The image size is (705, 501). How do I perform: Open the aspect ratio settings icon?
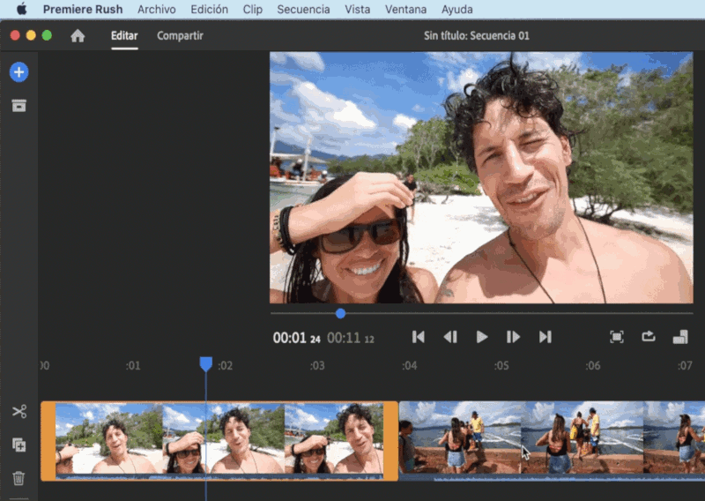click(x=679, y=337)
